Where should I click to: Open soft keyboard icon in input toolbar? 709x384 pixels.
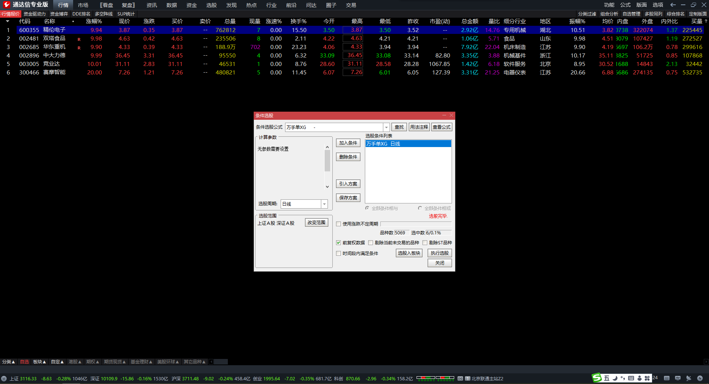(631, 378)
